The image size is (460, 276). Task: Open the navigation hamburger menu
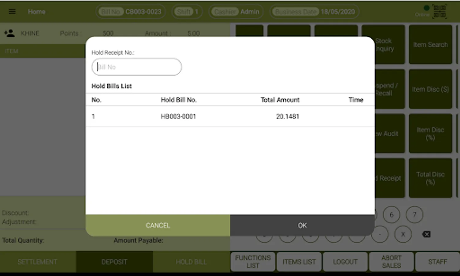coord(12,11)
